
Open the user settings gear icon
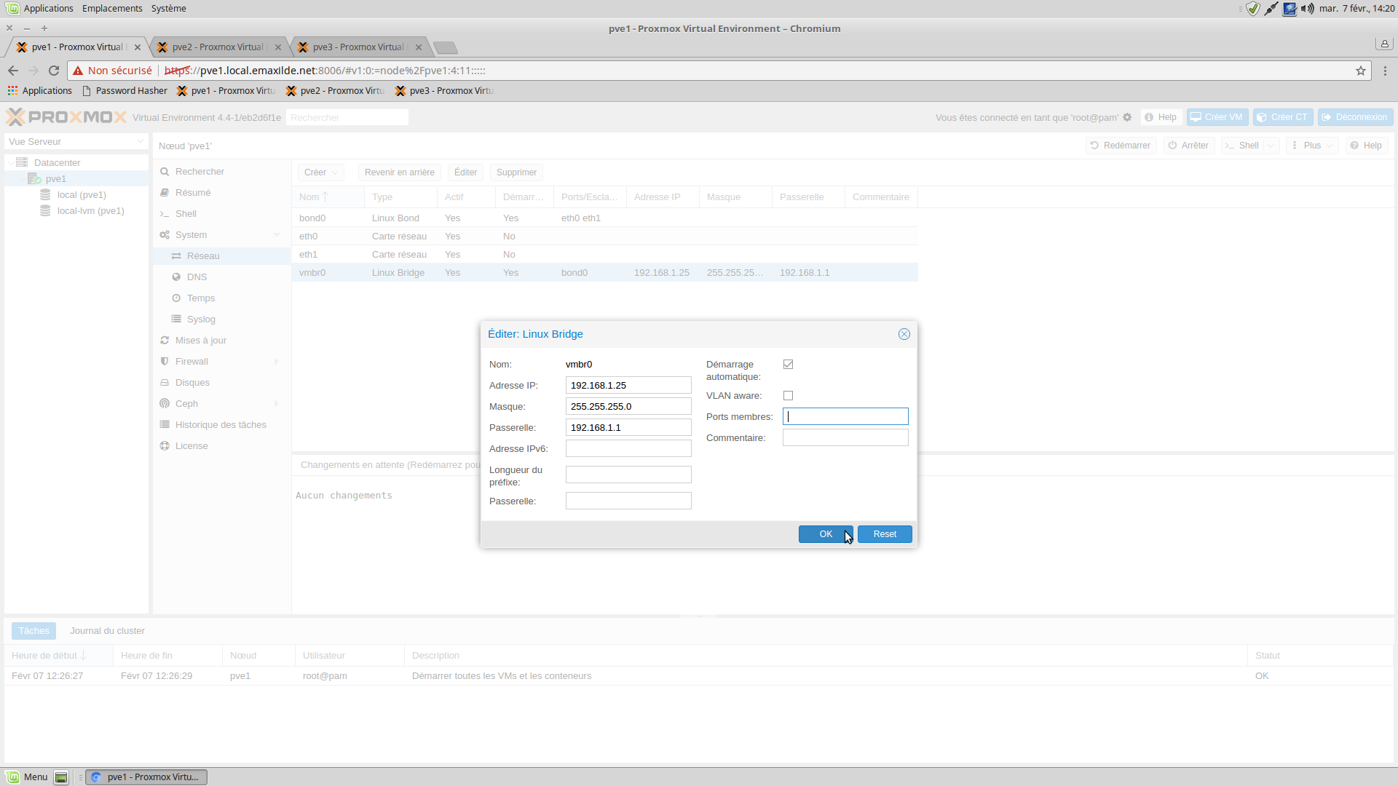pos(1127,117)
